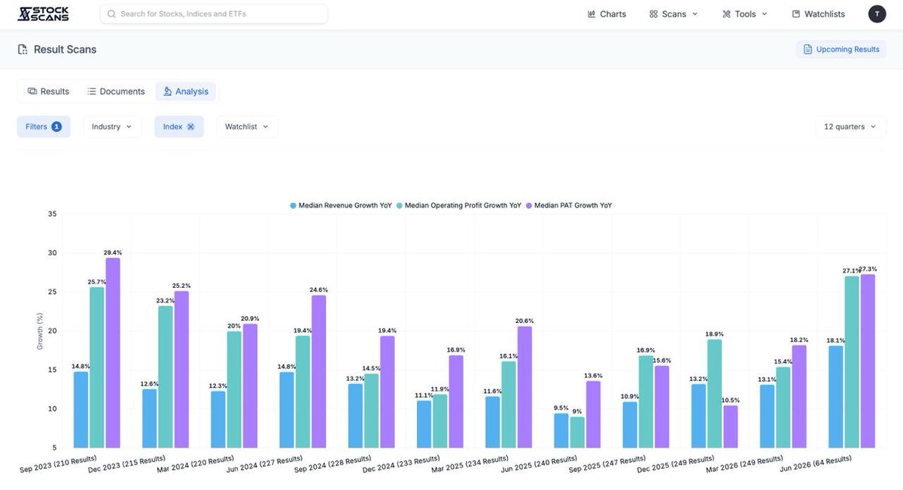Click the Upcoming Results document icon
Image resolution: width=903 pixels, height=490 pixels.
point(808,50)
